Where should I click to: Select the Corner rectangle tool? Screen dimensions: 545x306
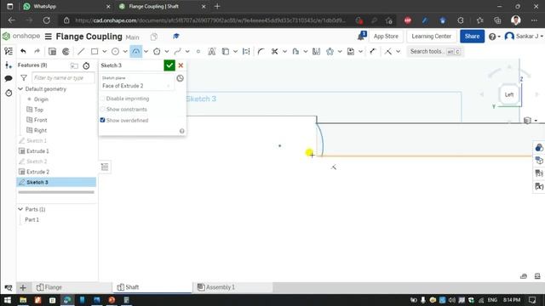pos(95,51)
